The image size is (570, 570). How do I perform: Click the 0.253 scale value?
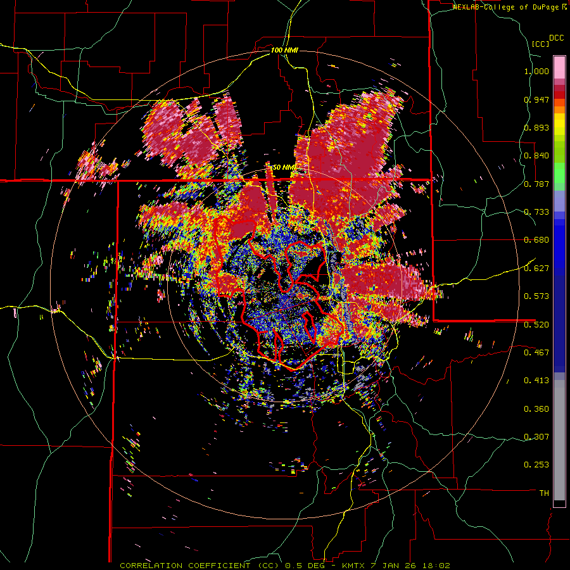[x=536, y=465]
